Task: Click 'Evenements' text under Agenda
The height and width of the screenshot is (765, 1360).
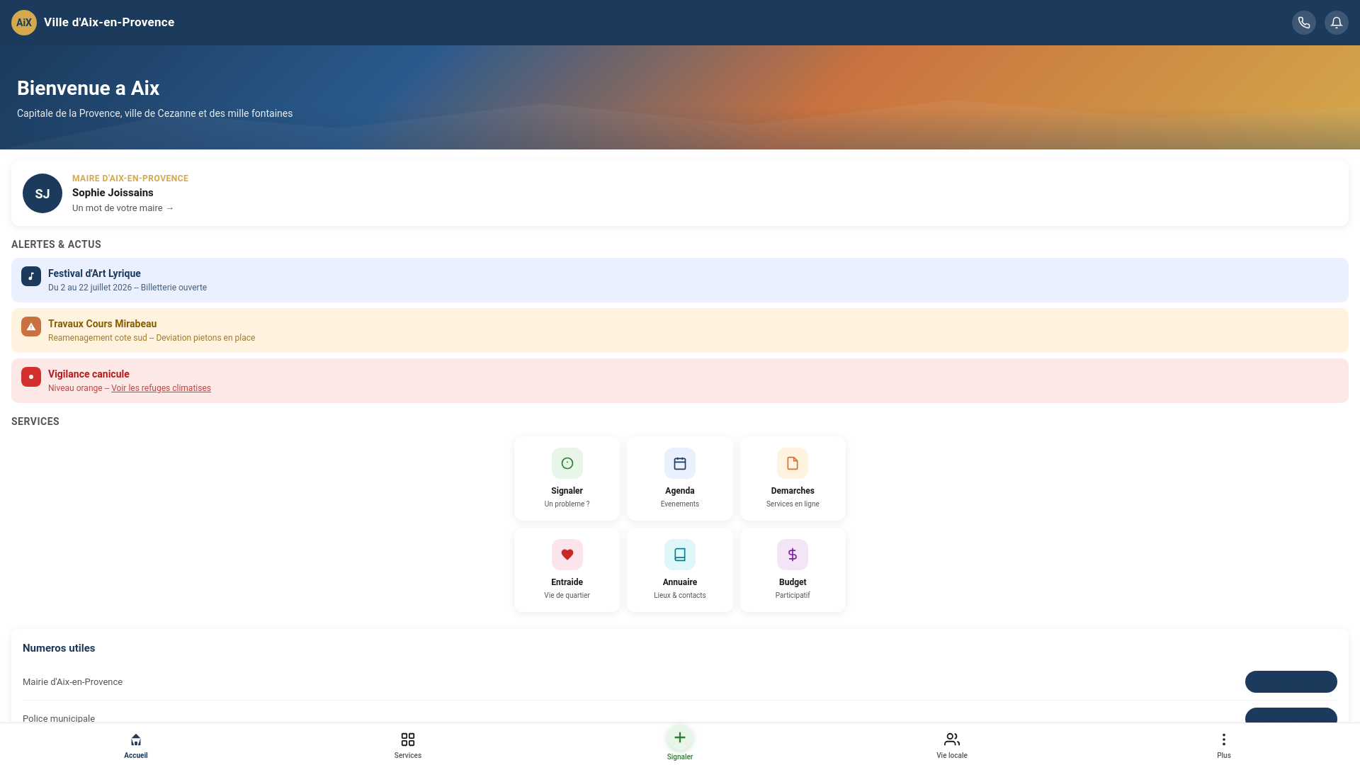Action: [680, 504]
